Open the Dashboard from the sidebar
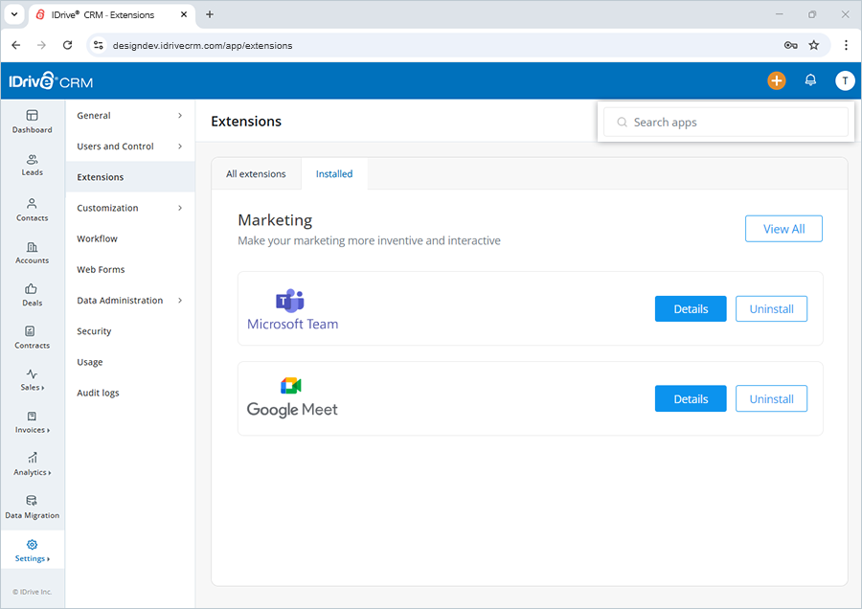This screenshot has width=862, height=609. point(32,123)
